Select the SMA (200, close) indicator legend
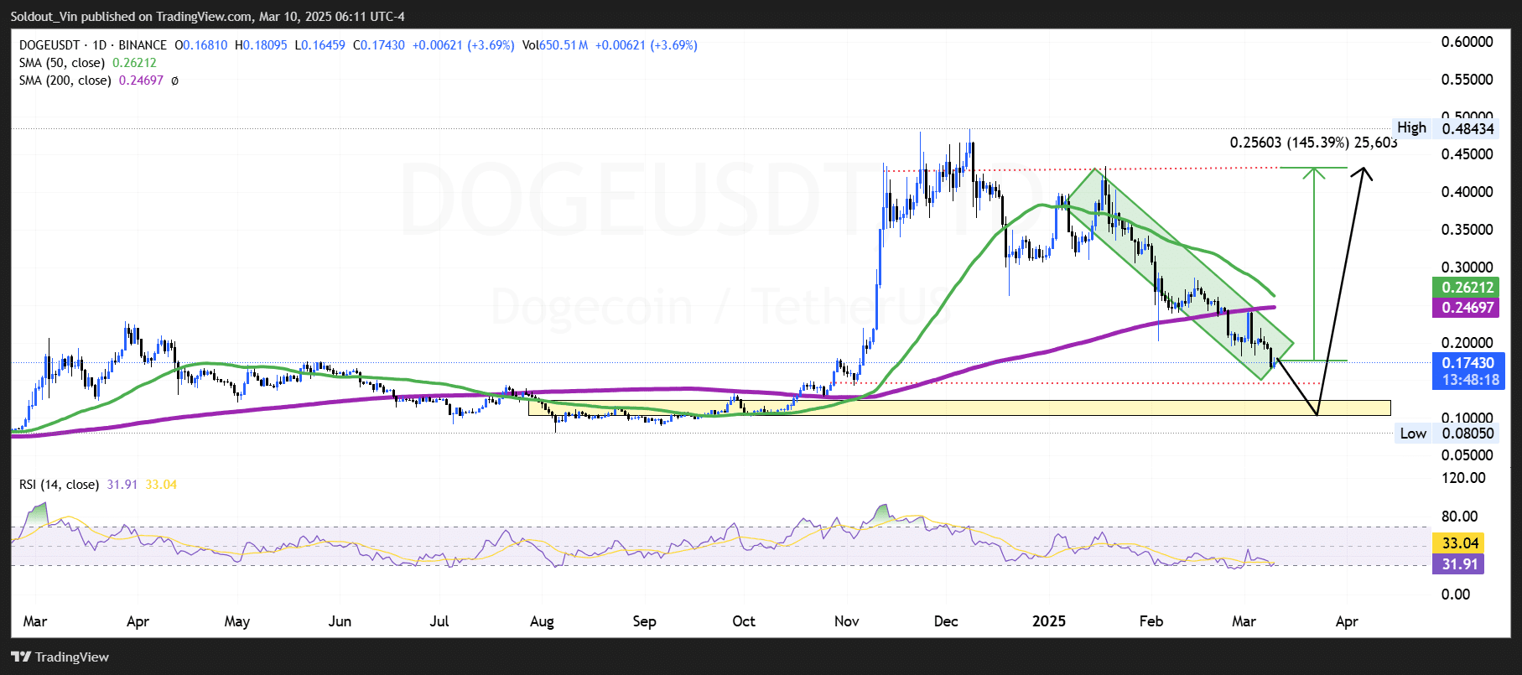The width and height of the screenshot is (1522, 675). 65,80
